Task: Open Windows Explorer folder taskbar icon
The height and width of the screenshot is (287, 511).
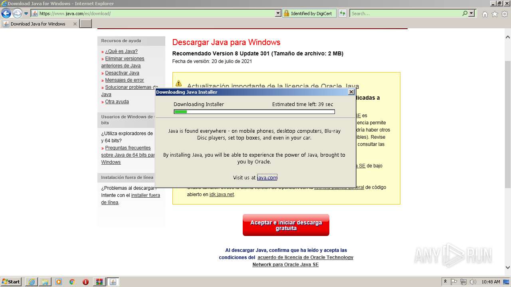Action: 45,282
